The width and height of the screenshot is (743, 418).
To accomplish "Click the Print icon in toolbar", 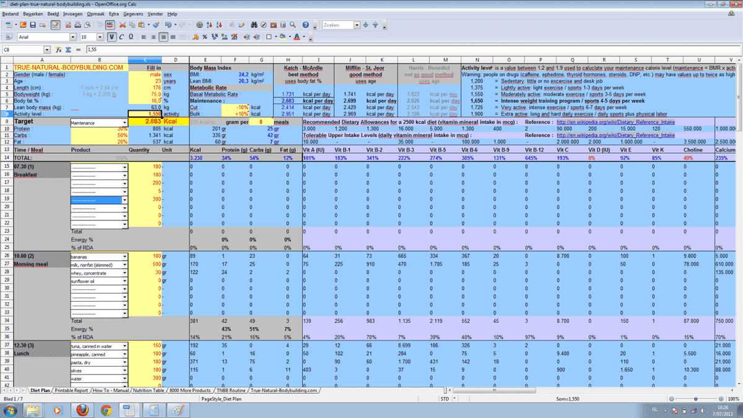I will [x=77, y=25].
